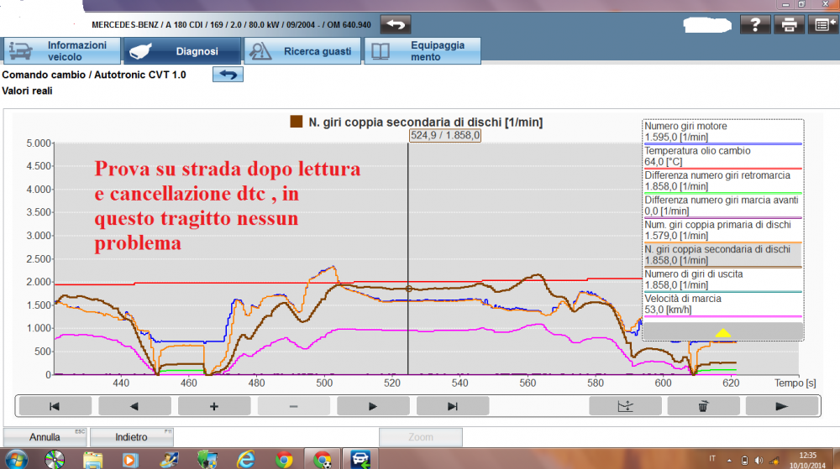Collapse the legend with the yellow triangle
The height and width of the screenshot is (469, 840).
point(722,332)
